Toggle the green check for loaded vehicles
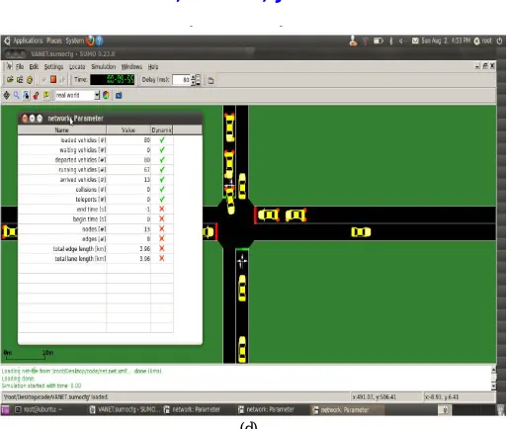Image resolution: width=510 pixels, height=429 pixels. (x=162, y=140)
